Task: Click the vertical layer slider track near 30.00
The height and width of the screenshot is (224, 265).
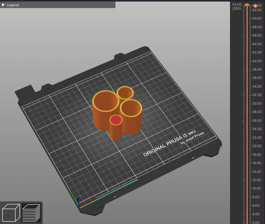Action: point(247,103)
